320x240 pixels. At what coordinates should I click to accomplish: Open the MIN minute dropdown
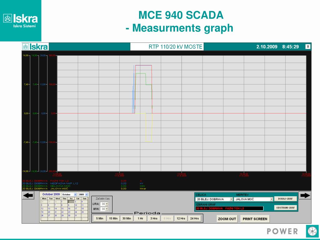click(x=104, y=209)
